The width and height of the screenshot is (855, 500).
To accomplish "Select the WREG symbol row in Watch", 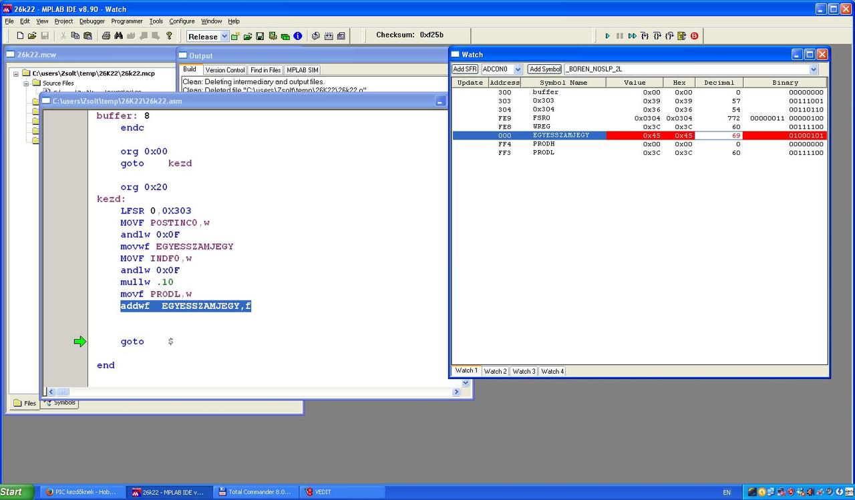I will click(640, 127).
